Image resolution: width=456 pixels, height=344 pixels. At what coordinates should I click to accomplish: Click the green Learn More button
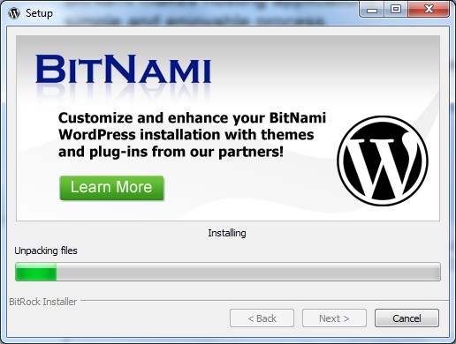111,188
